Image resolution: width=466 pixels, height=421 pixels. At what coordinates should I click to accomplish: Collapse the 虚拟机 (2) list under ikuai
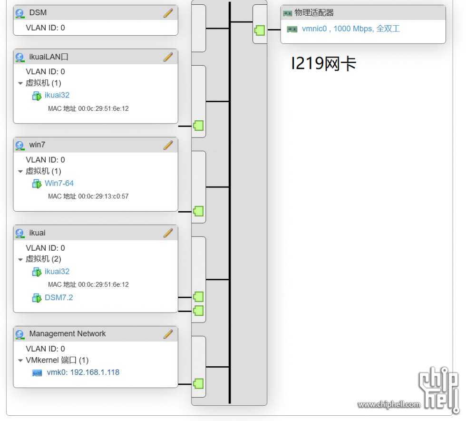20,260
